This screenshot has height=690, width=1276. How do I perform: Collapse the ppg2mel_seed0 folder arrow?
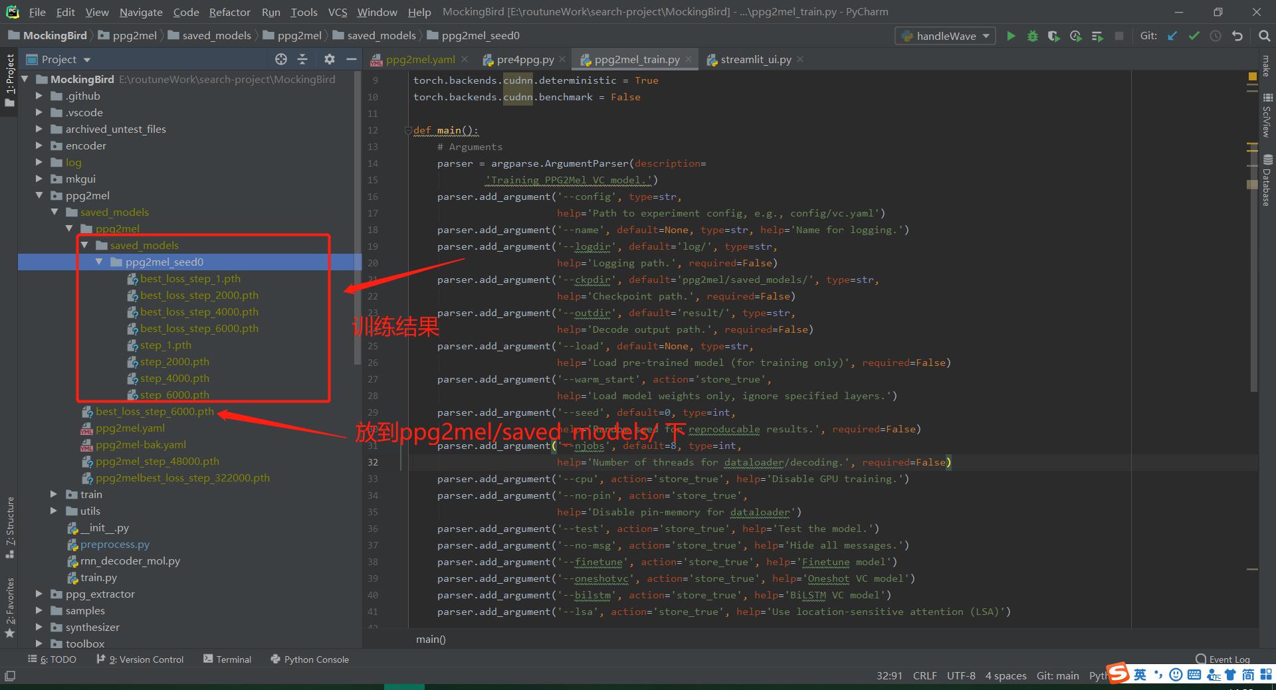(x=98, y=262)
